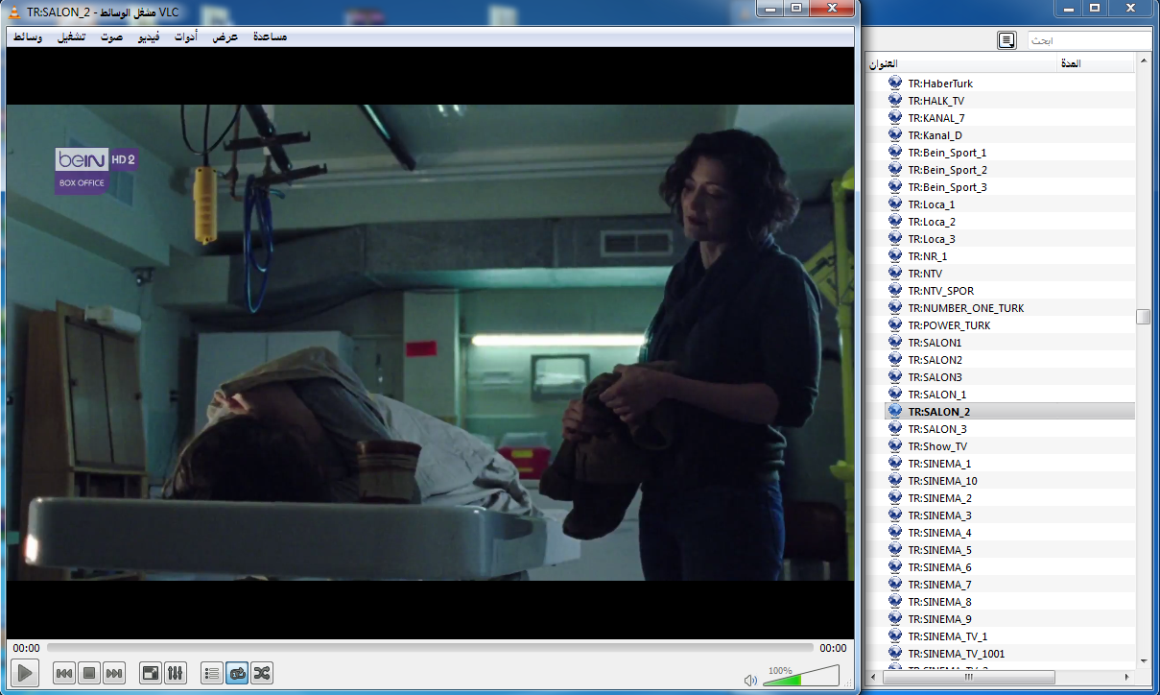The height and width of the screenshot is (695, 1160).
Task: Click the Play button
Action: click(25, 673)
